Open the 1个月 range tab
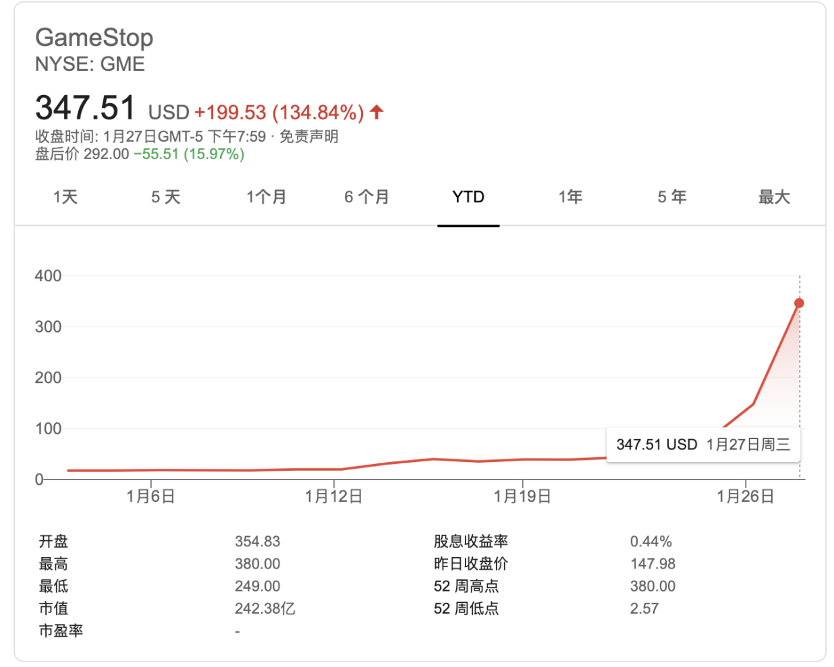 point(267,197)
